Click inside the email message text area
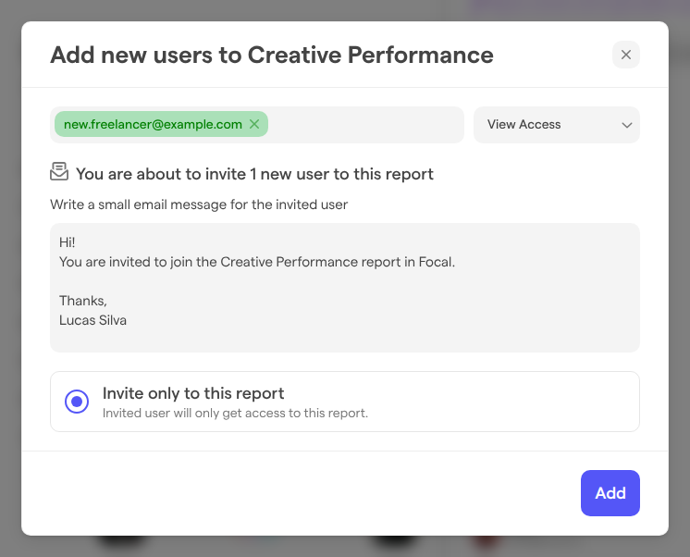This screenshot has width=690, height=557. [345, 288]
